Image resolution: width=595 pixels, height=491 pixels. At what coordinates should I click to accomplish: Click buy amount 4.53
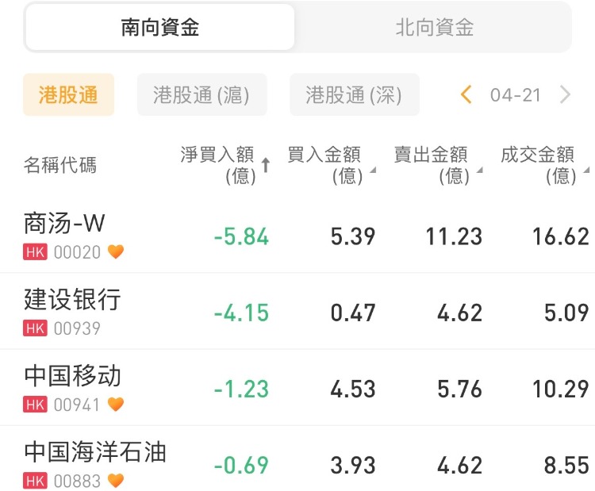coord(353,389)
